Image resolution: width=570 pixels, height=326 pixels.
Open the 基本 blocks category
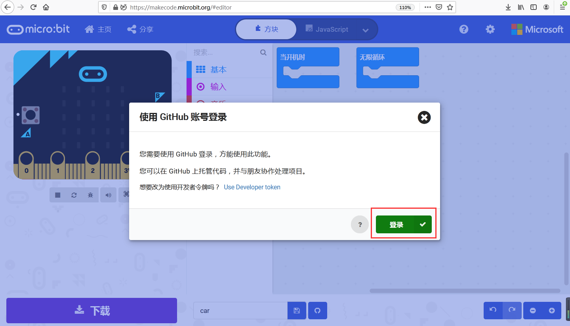click(x=218, y=70)
